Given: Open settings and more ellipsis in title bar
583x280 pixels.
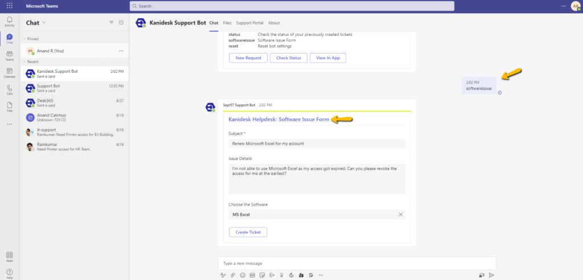Looking at the screenshot, I should pyautogui.click(x=564, y=6).
